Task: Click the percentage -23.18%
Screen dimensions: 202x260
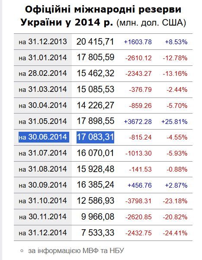Action: 175,201
